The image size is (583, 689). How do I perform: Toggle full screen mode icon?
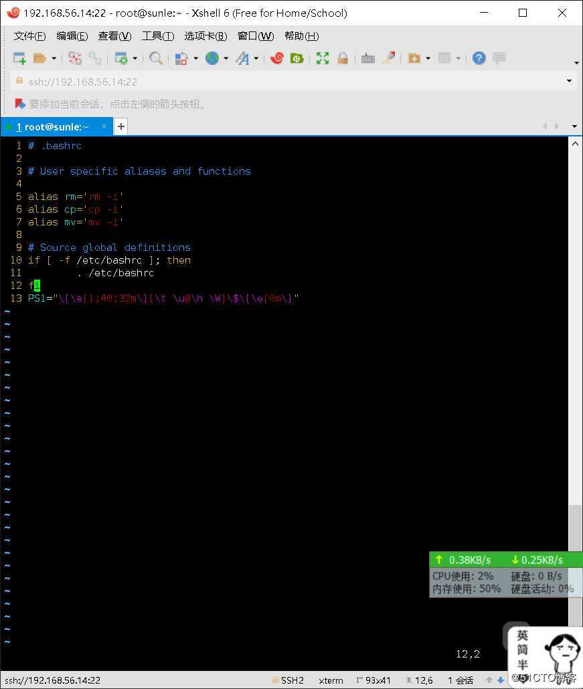322,58
